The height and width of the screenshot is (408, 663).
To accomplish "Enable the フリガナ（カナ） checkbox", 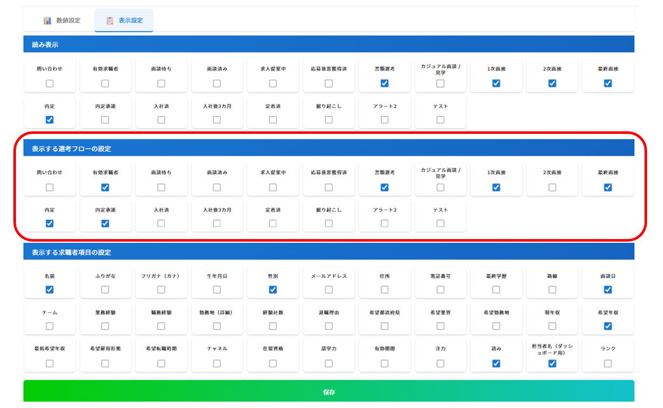I will (x=161, y=289).
